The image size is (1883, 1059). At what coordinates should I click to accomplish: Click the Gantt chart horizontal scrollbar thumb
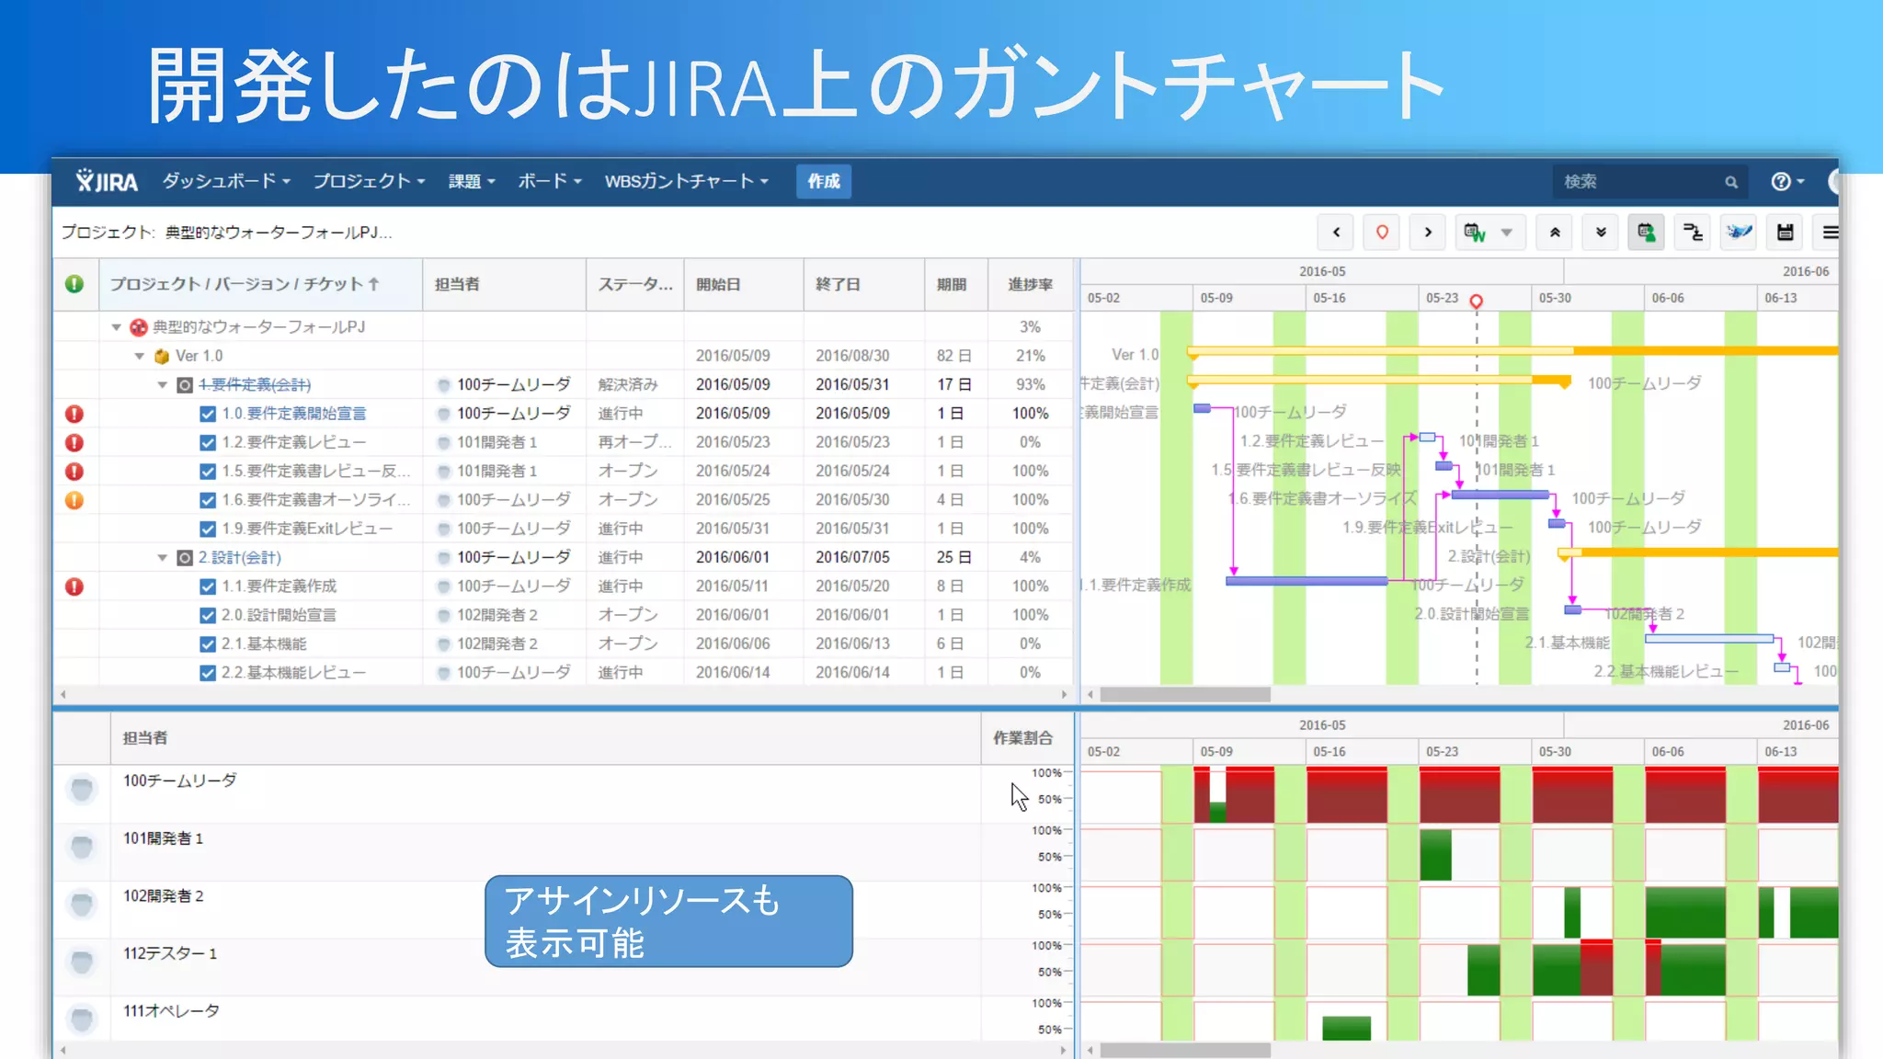coord(1185,695)
